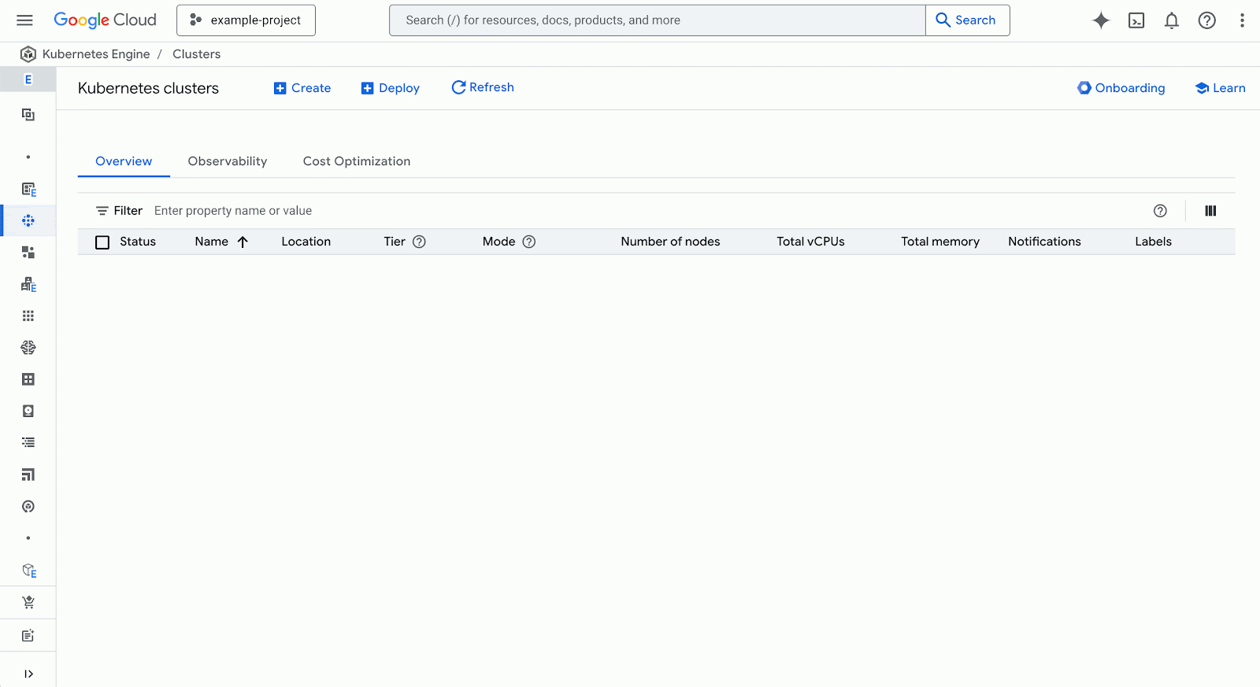Switch to the Cost Optimization tab
This screenshot has height=687, width=1260.
click(x=356, y=161)
